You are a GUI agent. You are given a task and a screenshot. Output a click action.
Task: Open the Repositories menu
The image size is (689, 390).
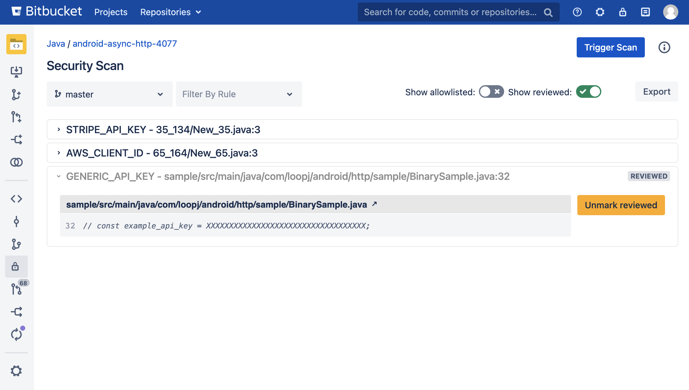pyautogui.click(x=170, y=12)
